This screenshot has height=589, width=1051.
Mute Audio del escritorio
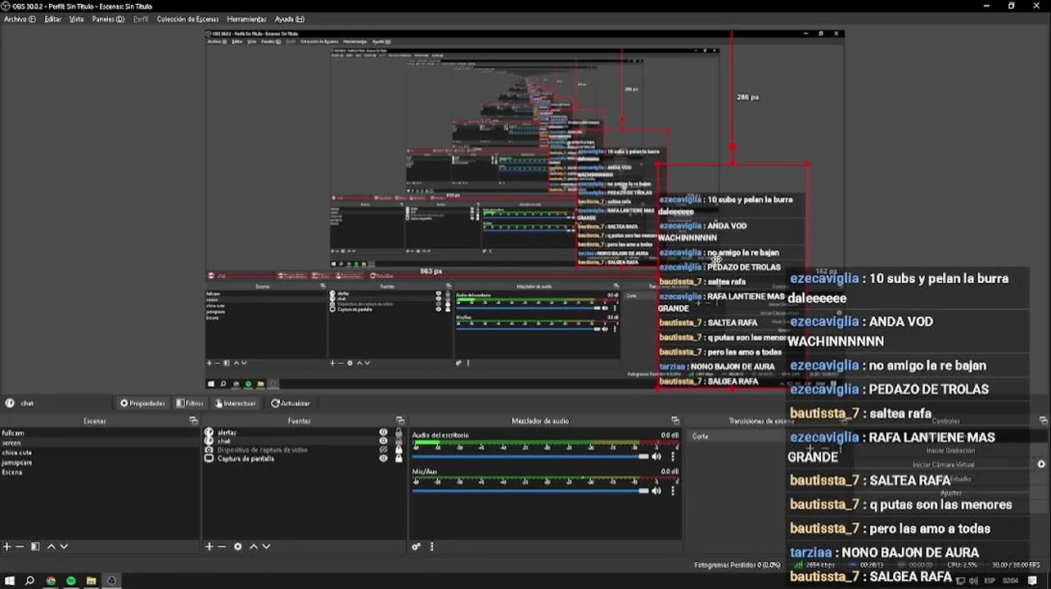pyautogui.click(x=656, y=456)
